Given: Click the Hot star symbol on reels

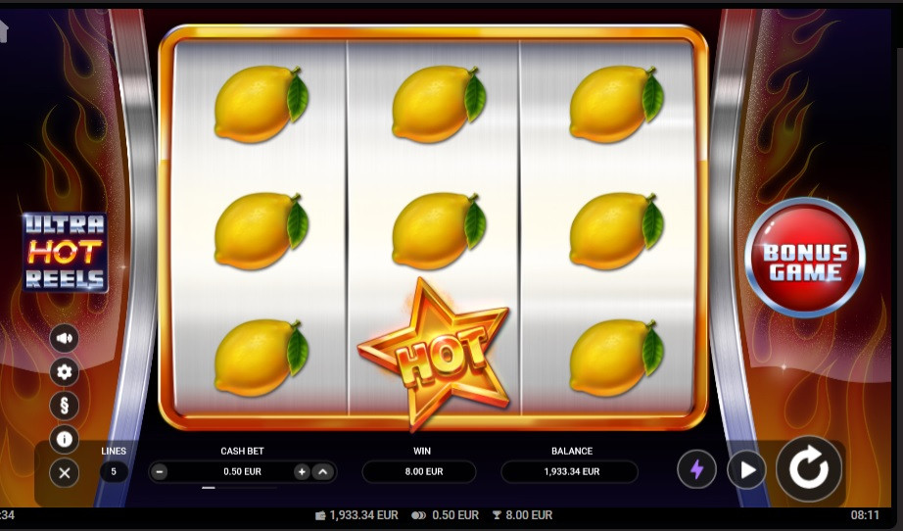Looking at the screenshot, I should point(434,355).
